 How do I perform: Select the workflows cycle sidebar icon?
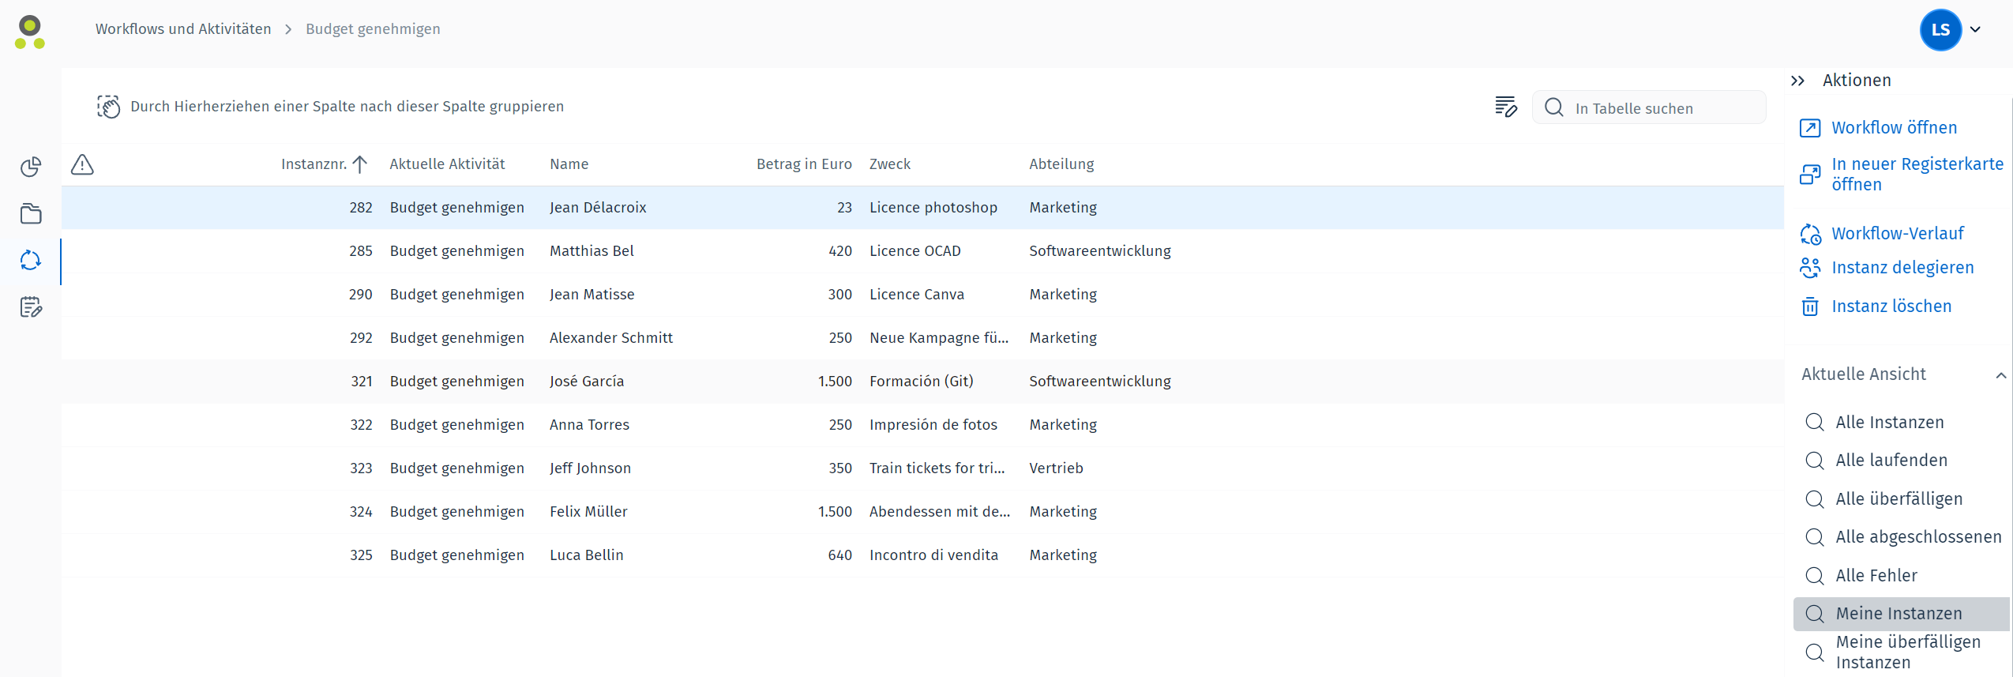[31, 260]
